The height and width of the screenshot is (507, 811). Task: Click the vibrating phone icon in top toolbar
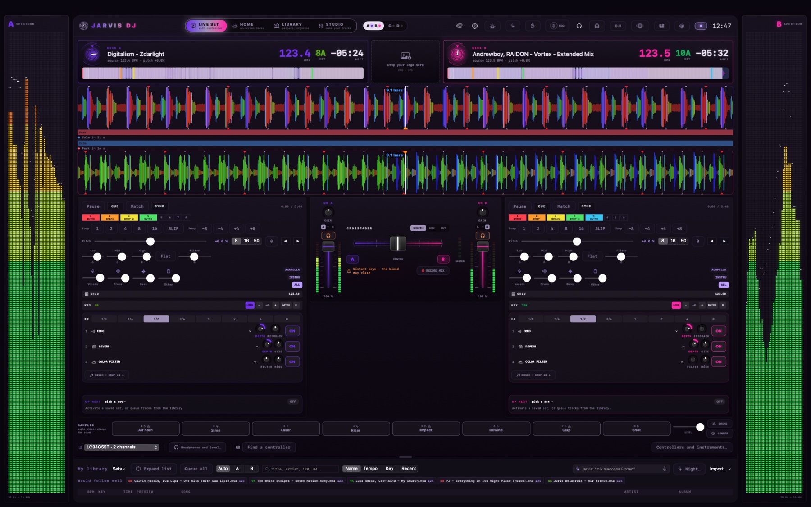click(x=639, y=26)
